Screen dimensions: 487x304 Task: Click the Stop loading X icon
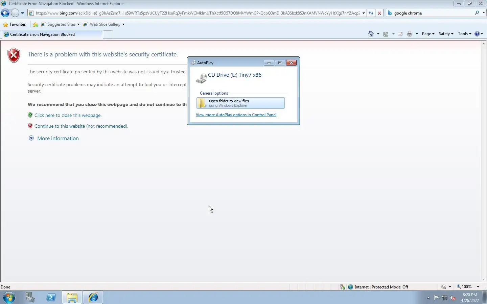(379, 13)
